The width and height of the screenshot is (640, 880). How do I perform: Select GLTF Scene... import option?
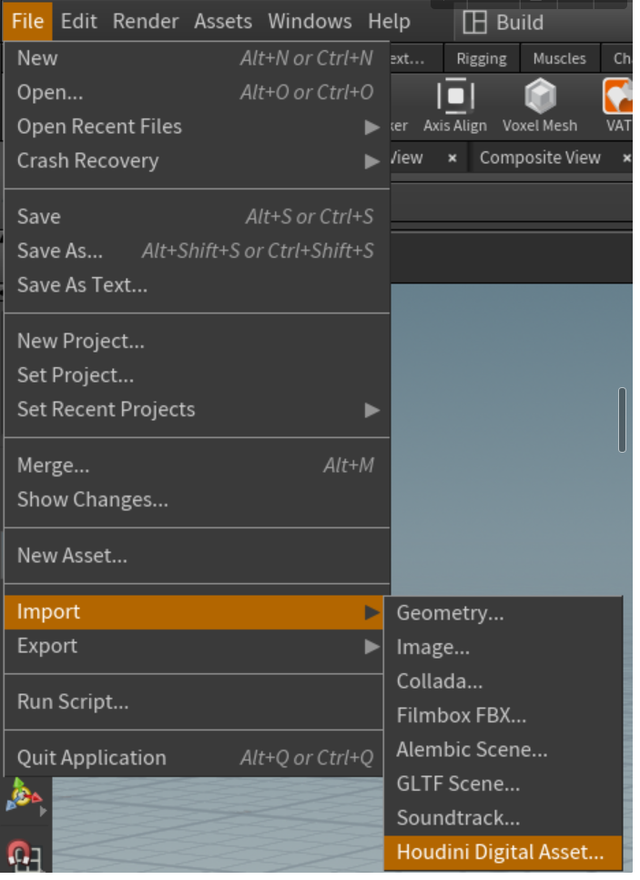click(503, 784)
